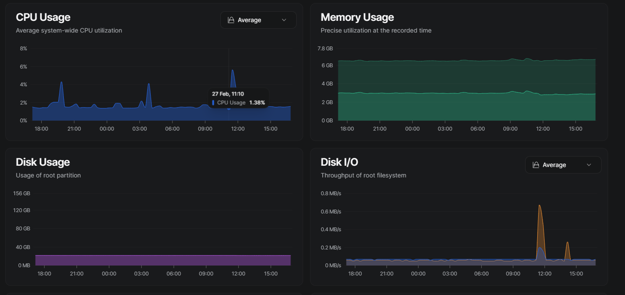Click the 09:00 label on Memory Usage axis
This screenshot has height=295, width=625.
pos(510,129)
